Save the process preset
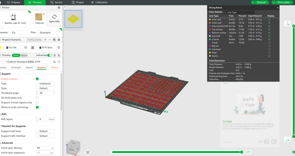The image size is (295, 156). (54, 62)
